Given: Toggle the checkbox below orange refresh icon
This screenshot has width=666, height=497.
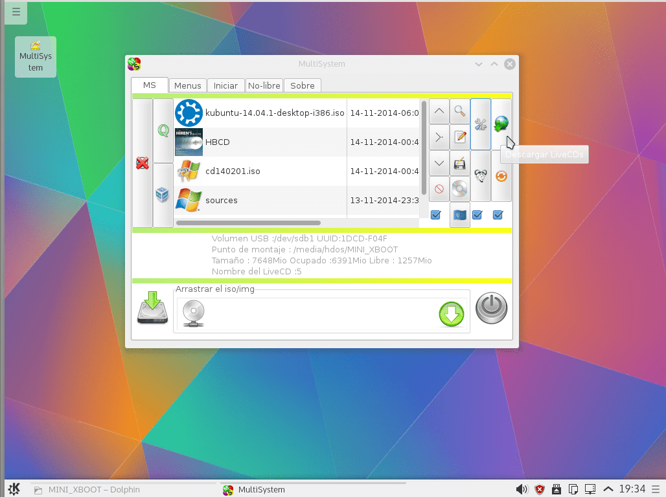Looking at the screenshot, I should (x=498, y=215).
